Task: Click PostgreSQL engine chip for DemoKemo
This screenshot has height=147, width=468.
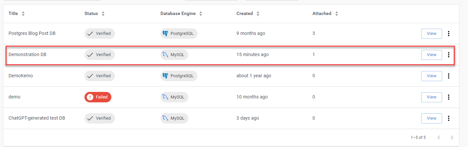Action: click(x=179, y=76)
